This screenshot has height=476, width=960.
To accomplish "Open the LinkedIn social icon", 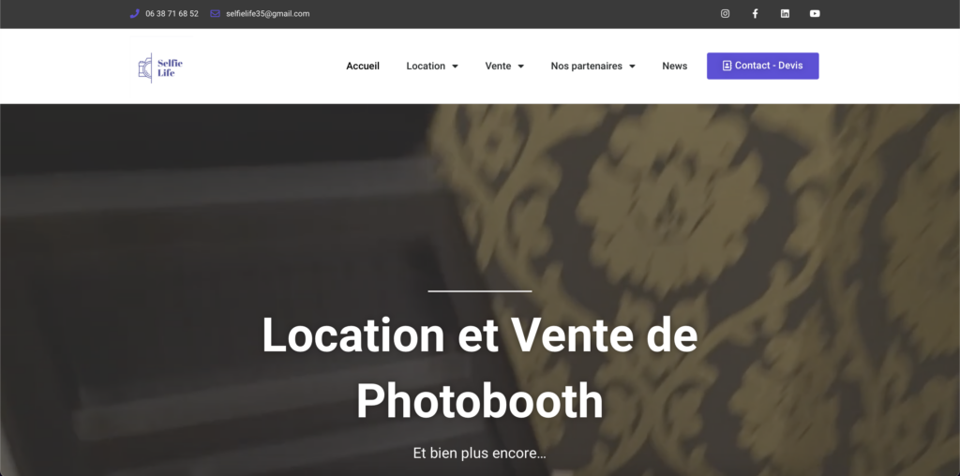I will (785, 13).
